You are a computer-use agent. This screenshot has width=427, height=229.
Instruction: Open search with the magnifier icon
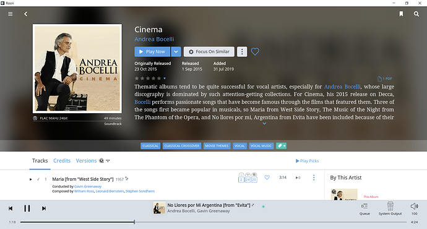416,14
